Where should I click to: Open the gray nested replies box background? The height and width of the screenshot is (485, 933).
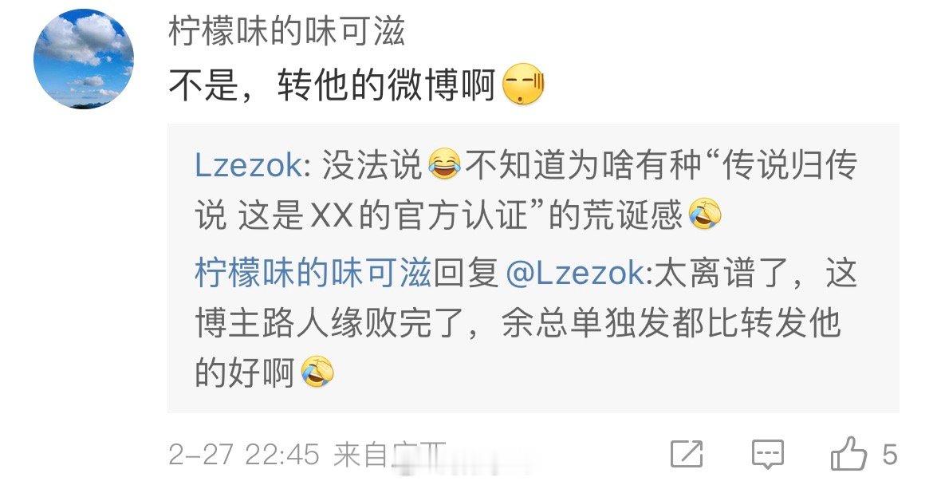[533, 268]
